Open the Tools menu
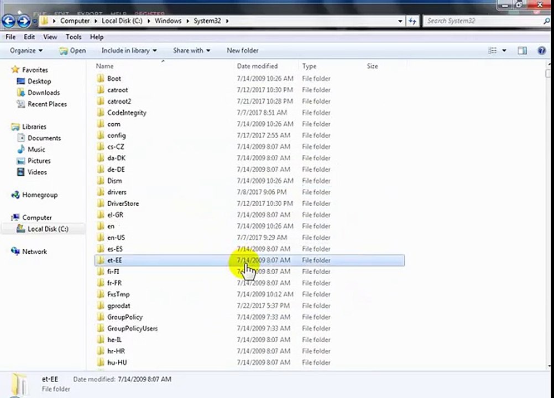The height and width of the screenshot is (398, 554). [x=74, y=36]
